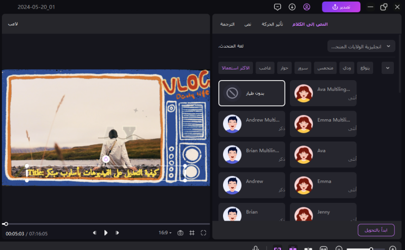Open the 16:9 aspect ratio dropdown
The image size is (405, 250).
[x=165, y=233]
